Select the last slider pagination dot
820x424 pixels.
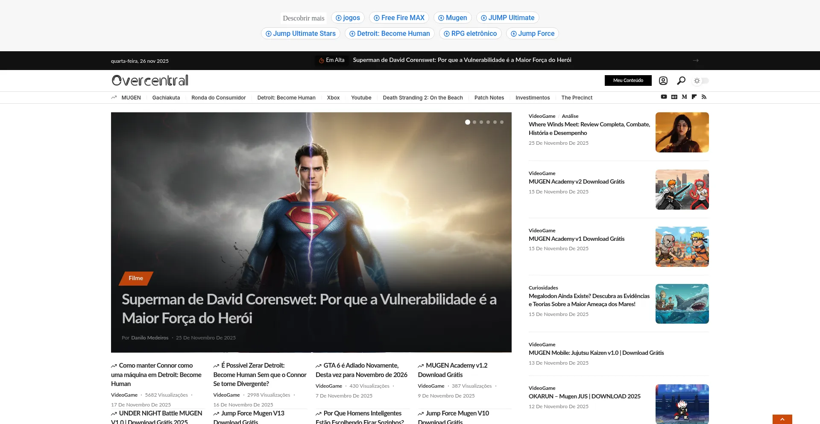pyautogui.click(x=502, y=122)
